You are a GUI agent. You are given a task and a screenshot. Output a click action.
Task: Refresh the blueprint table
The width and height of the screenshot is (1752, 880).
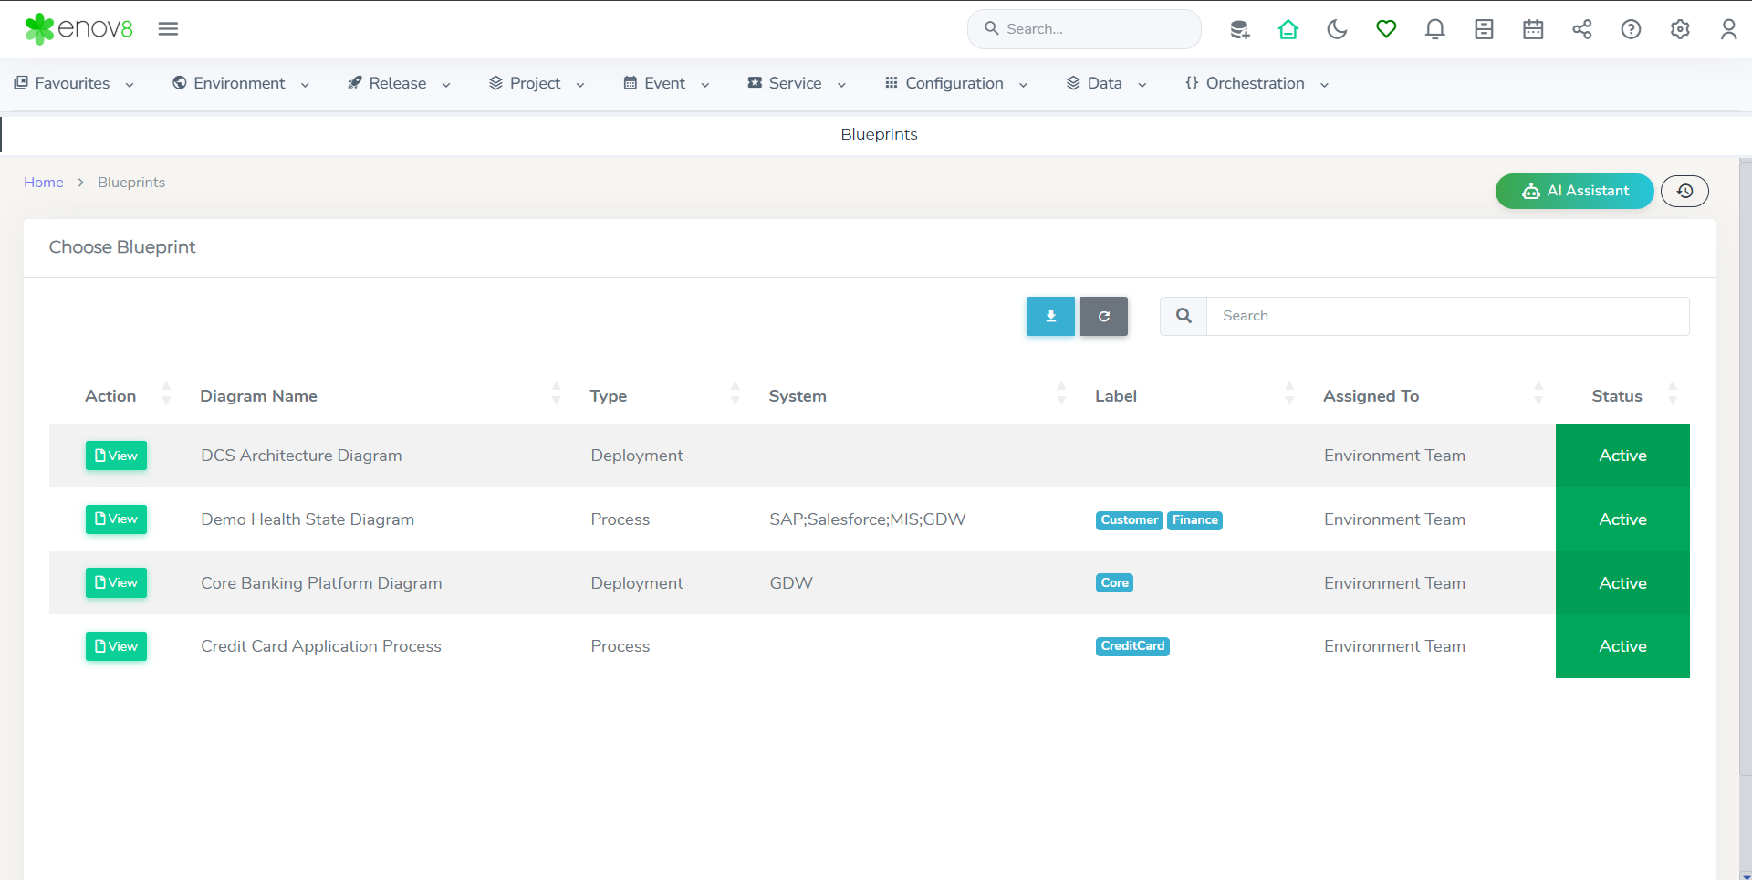1103,316
